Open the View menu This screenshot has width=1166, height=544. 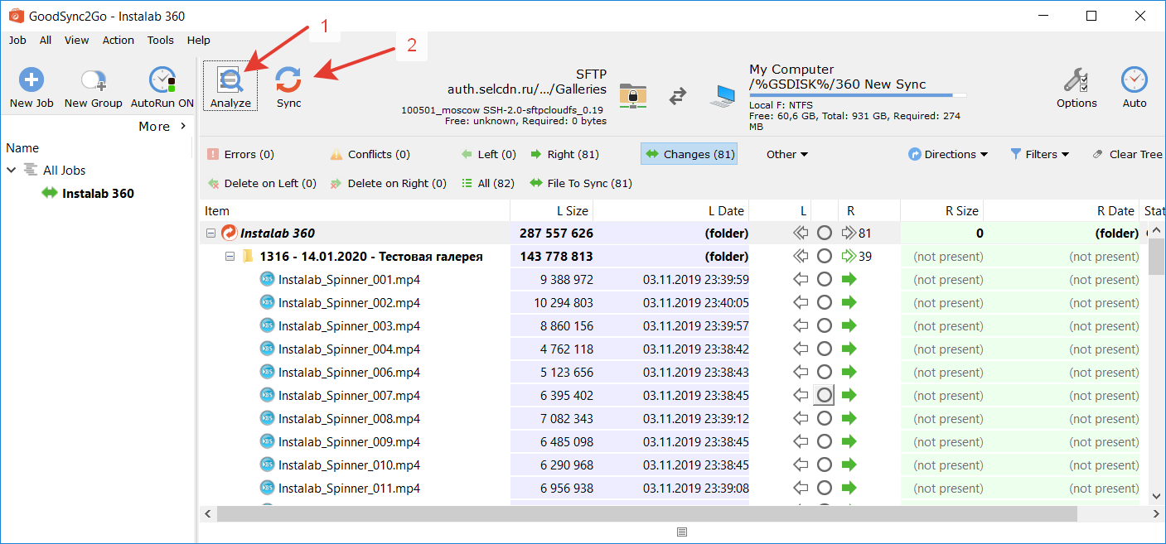click(x=77, y=40)
